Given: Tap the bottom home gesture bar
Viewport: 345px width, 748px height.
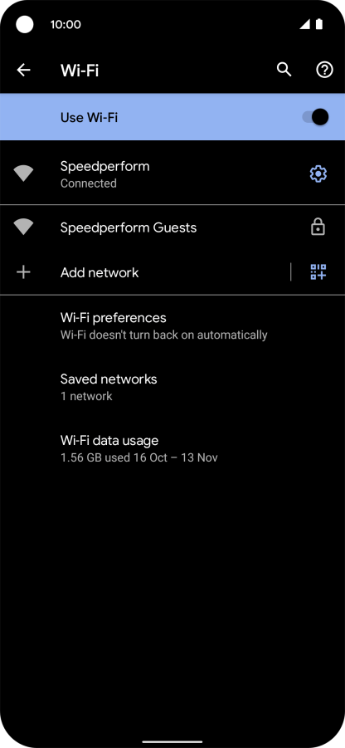Looking at the screenshot, I should pos(172,742).
